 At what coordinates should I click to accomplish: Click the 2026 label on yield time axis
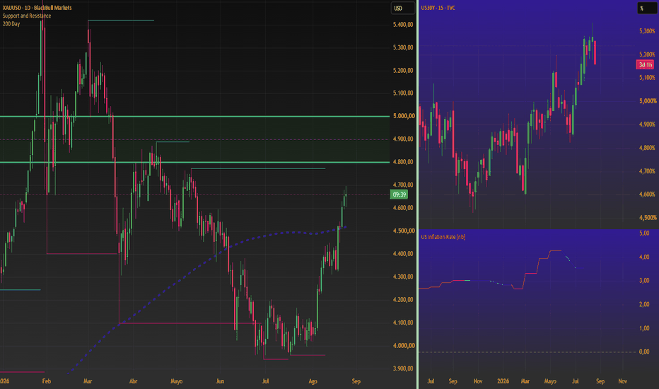tap(503, 381)
